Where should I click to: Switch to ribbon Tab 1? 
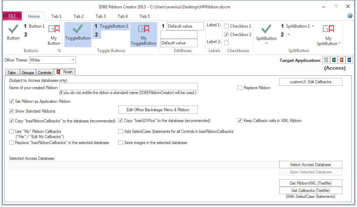(x=56, y=16)
